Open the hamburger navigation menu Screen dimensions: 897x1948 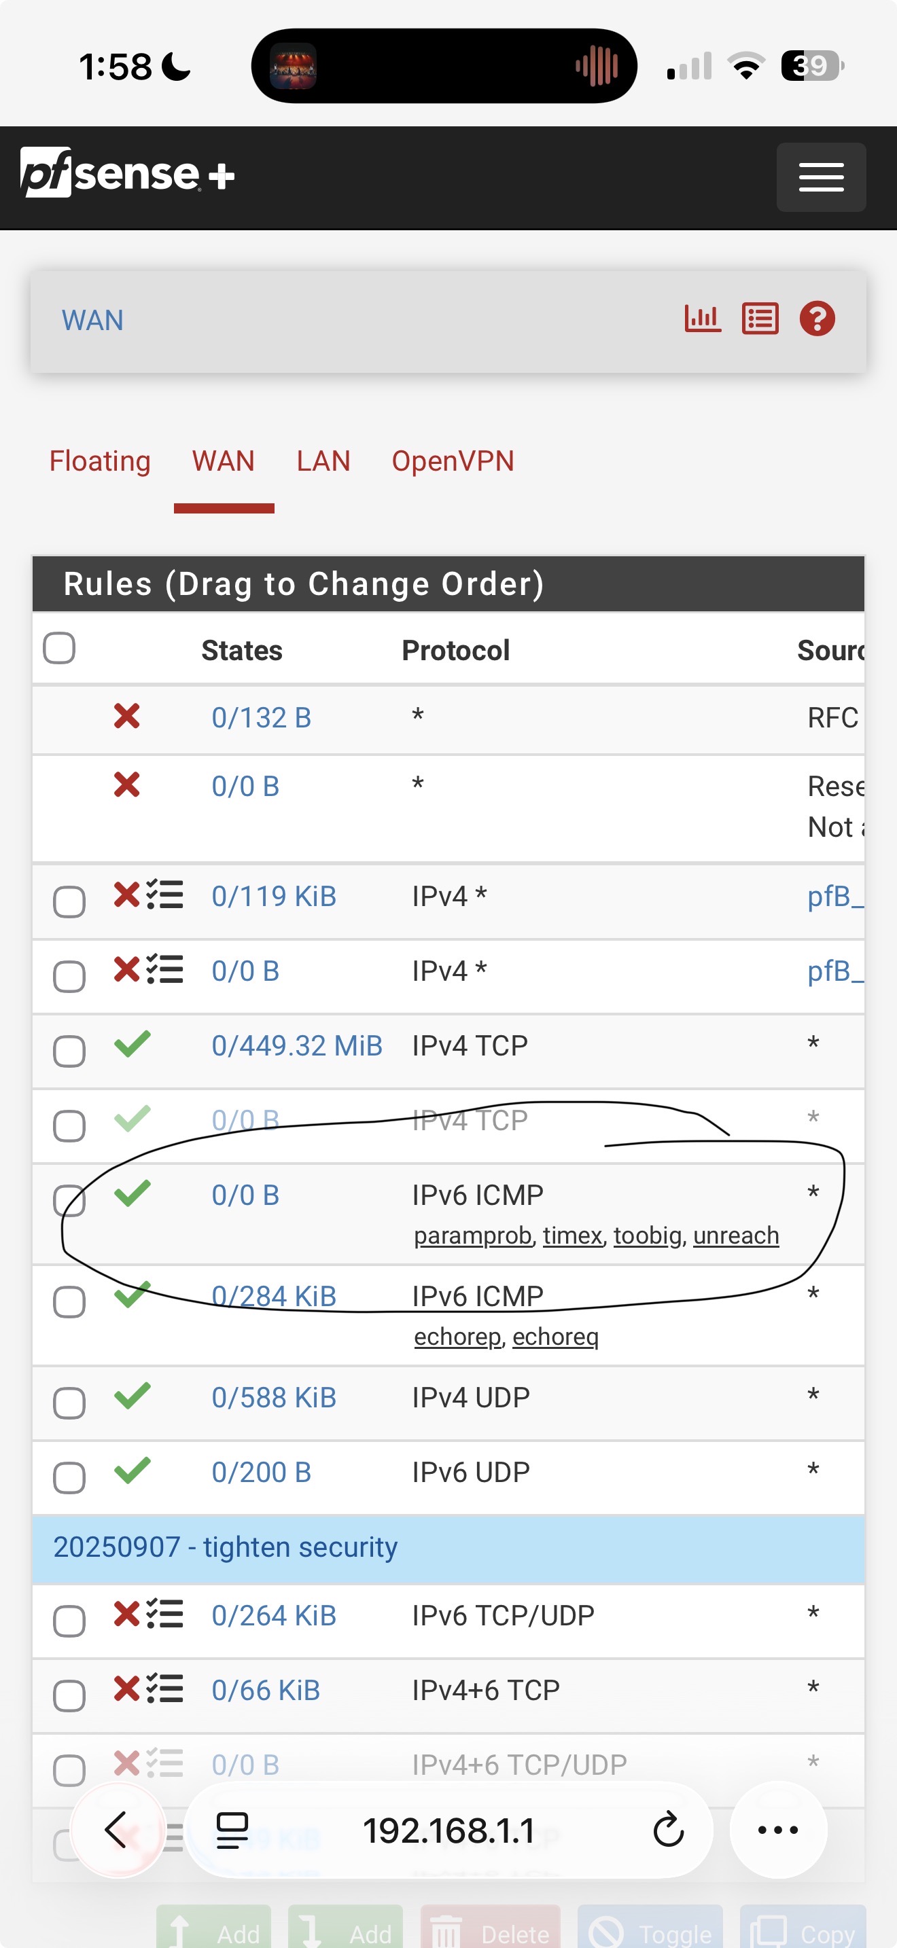point(821,178)
